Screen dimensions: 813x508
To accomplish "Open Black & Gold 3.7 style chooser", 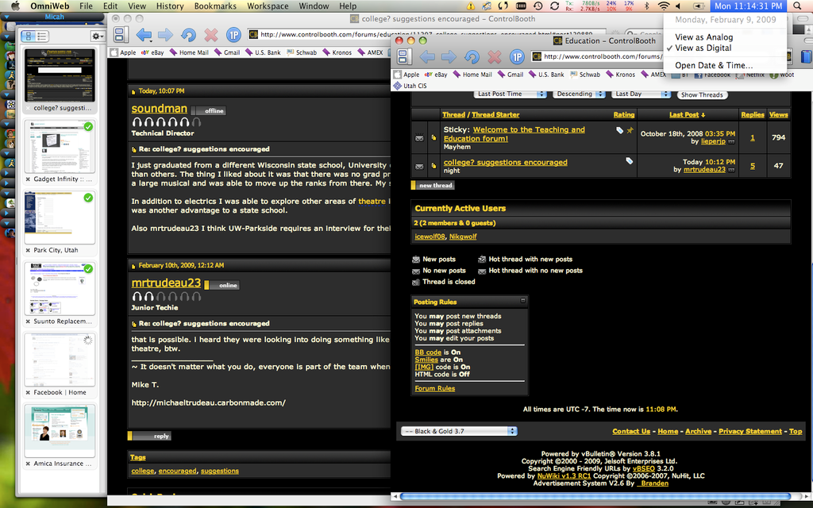I will coord(460,431).
